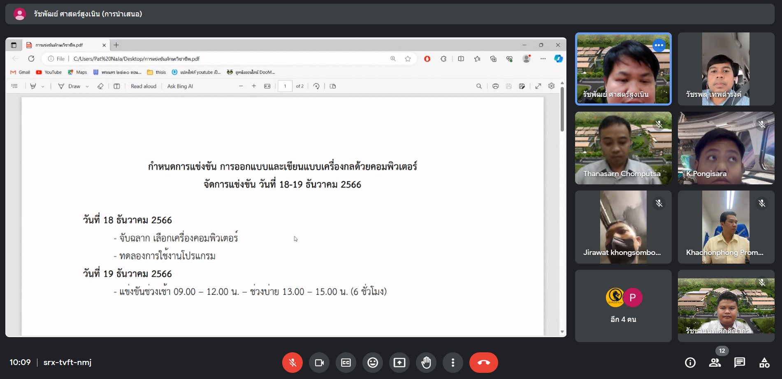Open the activities panel icon
The height and width of the screenshot is (379, 782).
(x=764, y=363)
